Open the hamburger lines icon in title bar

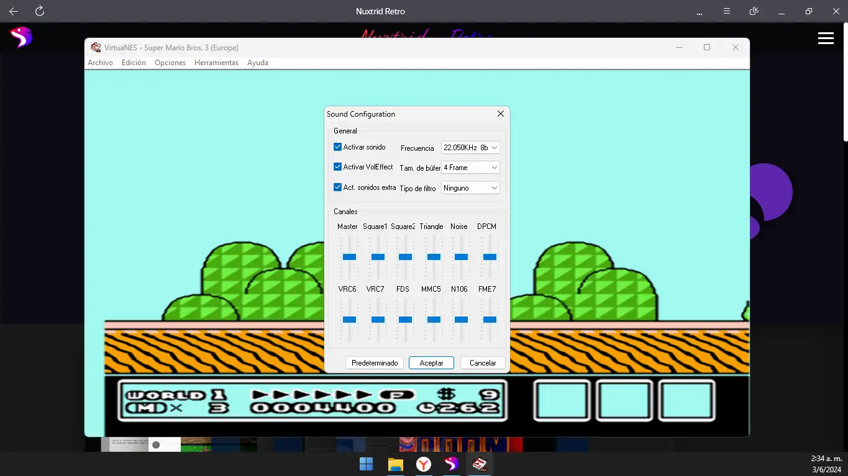pyautogui.click(x=727, y=11)
